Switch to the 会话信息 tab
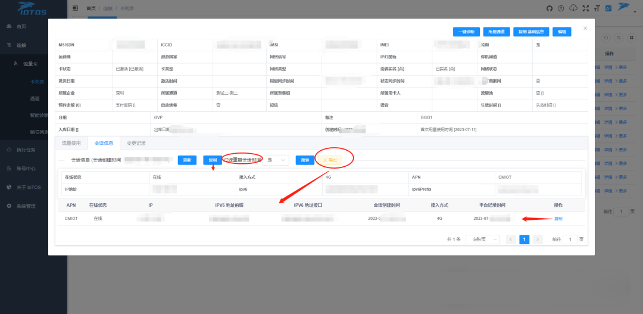Screen dimensions: 643x314 click(x=104, y=143)
